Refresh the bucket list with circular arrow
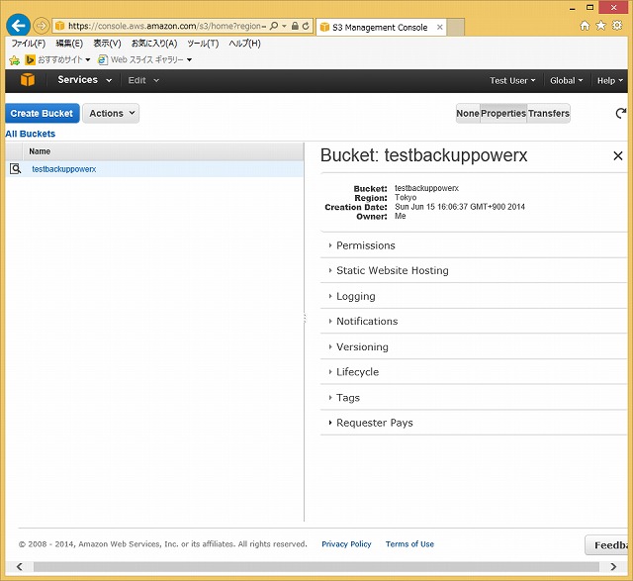 click(620, 113)
